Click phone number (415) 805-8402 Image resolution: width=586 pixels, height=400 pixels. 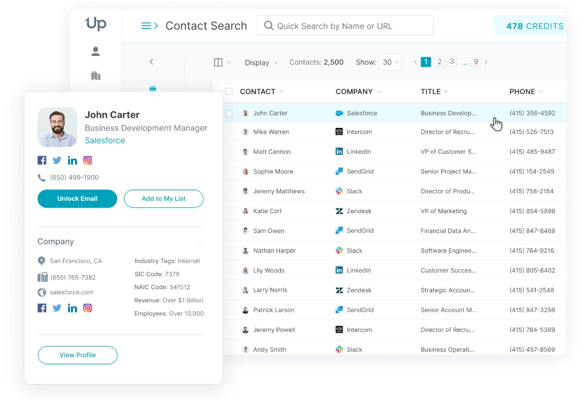click(x=532, y=270)
